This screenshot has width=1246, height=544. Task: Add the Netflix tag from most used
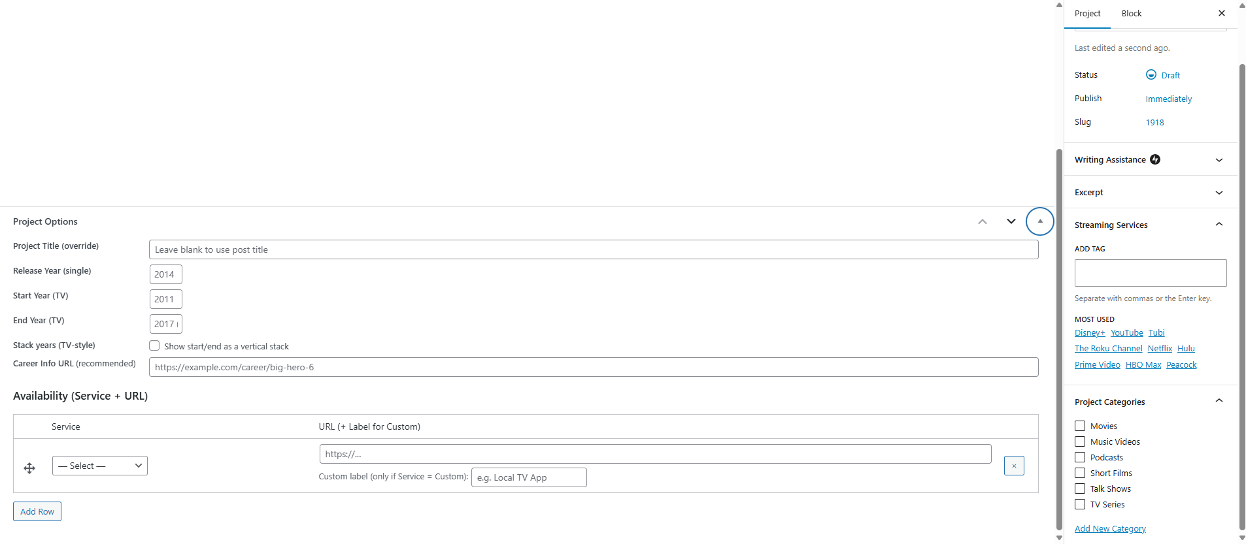click(1160, 349)
